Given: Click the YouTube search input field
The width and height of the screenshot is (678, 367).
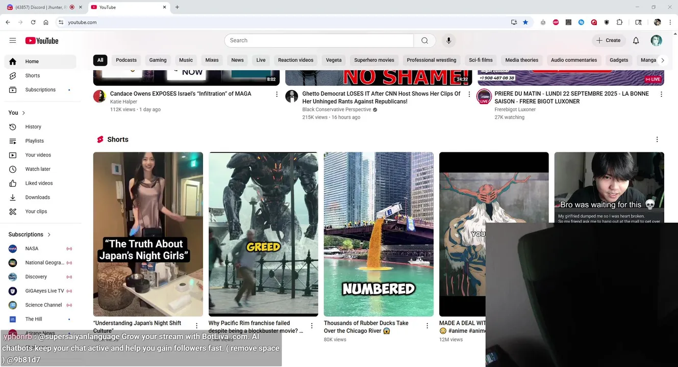Looking at the screenshot, I should 319,40.
